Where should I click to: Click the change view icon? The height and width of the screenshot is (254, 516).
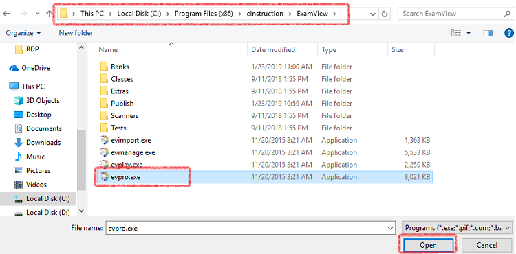[x=456, y=33]
